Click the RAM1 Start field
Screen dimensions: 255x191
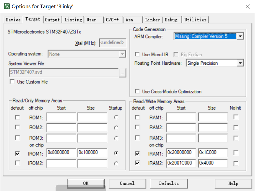tap(181, 117)
